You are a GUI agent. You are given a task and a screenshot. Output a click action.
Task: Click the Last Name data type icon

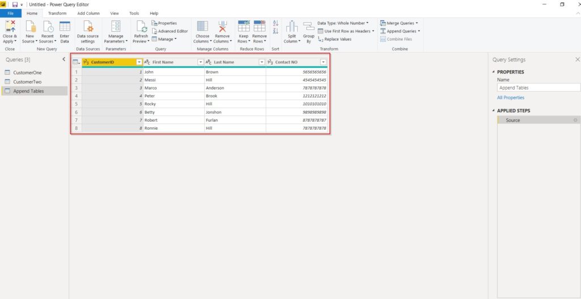(x=208, y=62)
